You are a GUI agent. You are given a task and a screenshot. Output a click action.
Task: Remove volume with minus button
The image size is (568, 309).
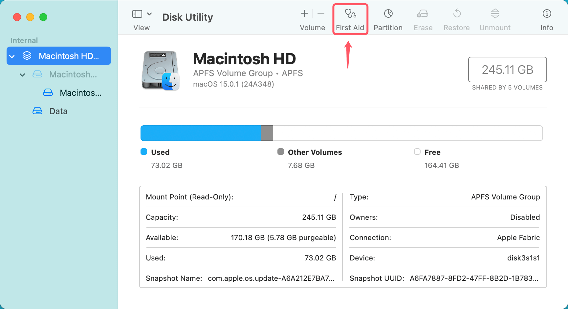(321, 13)
